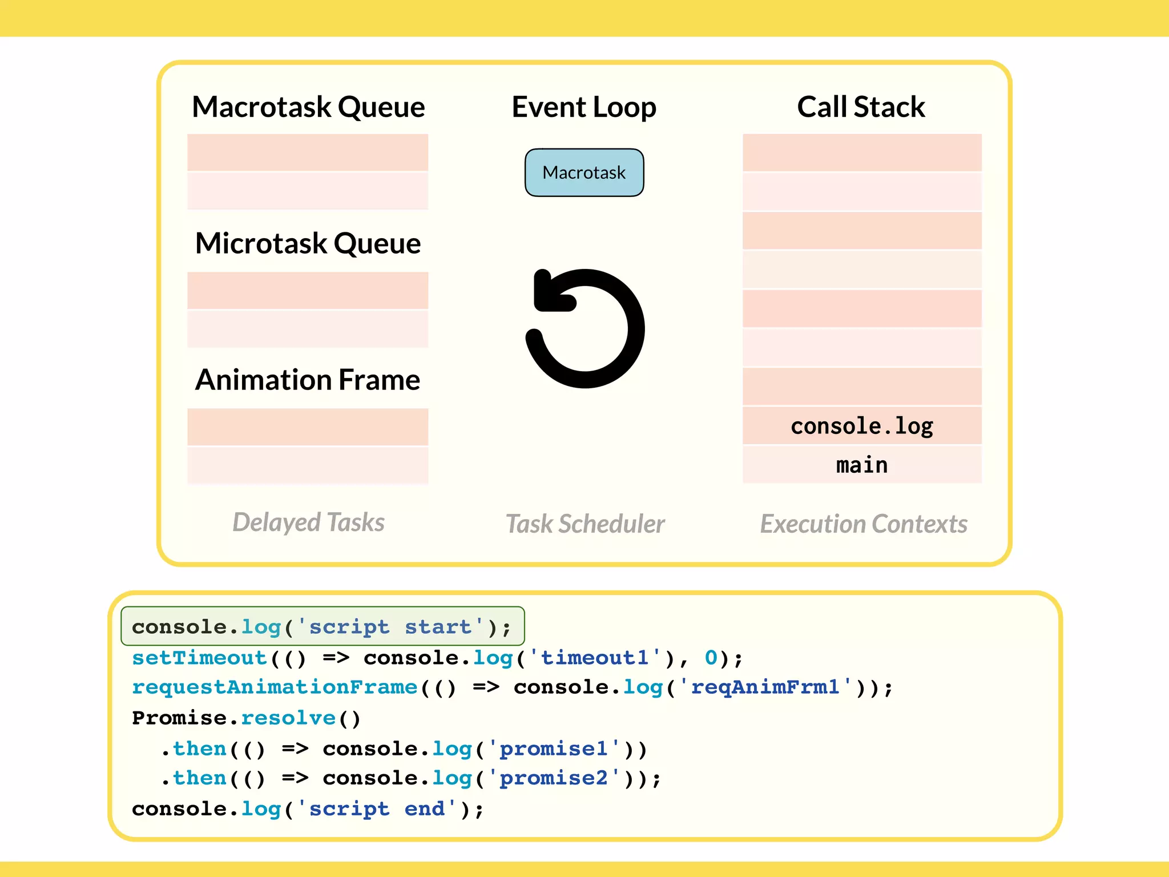Viewport: 1169px width, 877px height.
Task: Click the blue Macrotask badge
Action: tap(584, 172)
